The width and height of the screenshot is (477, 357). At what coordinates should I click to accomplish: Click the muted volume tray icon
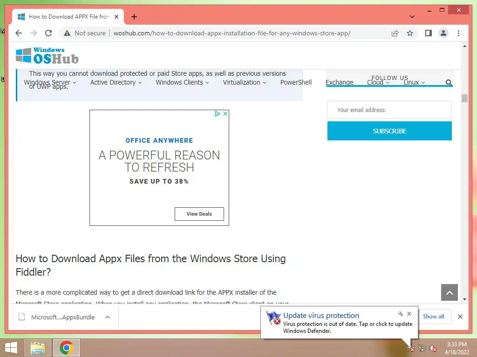coord(433,348)
